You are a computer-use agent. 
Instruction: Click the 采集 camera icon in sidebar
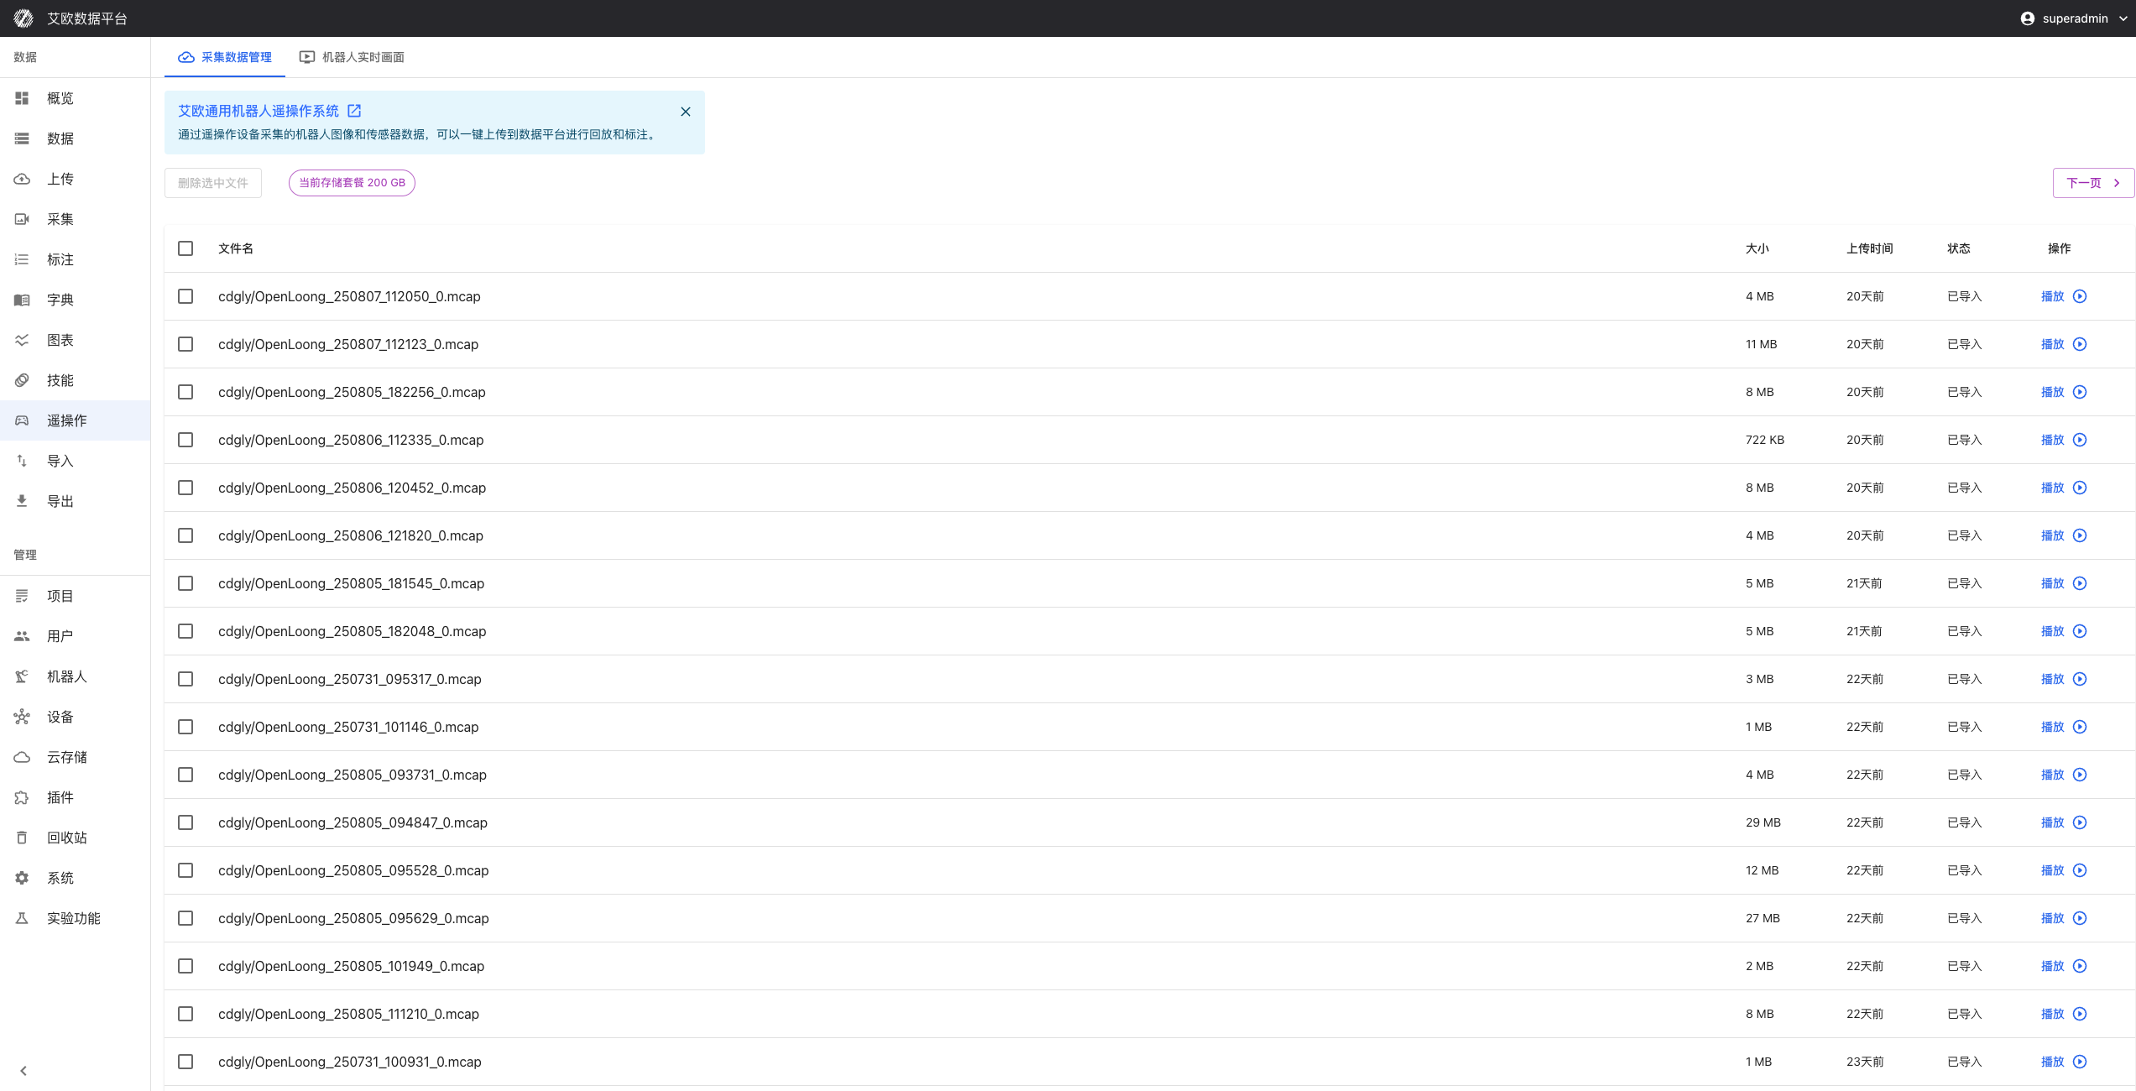(x=22, y=219)
